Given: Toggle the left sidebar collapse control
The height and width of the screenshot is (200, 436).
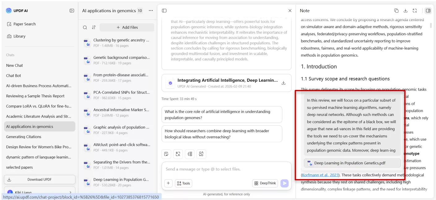Looking at the screenshot, I should tap(72, 10).
